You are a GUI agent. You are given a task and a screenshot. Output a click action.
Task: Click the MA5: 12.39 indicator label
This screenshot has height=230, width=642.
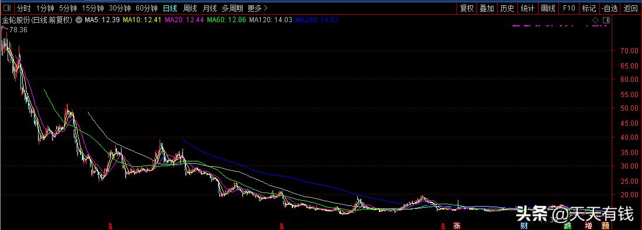102,20
